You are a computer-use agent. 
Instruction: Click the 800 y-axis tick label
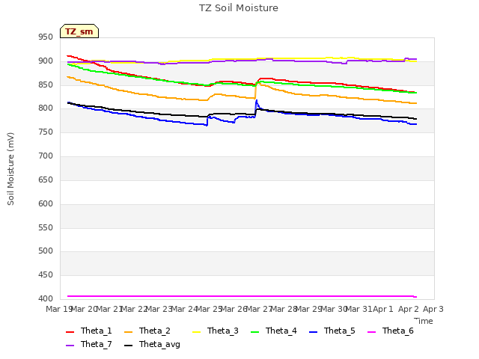coord(46,108)
